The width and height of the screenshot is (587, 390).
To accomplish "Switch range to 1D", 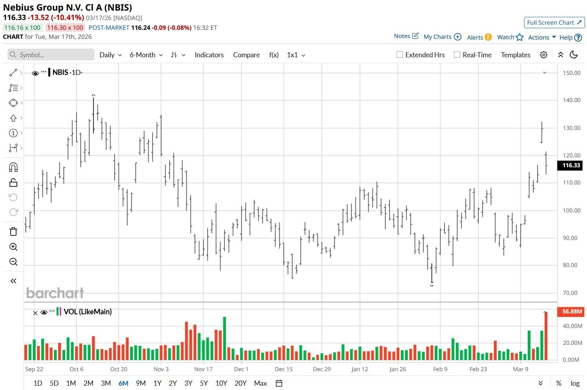I will [x=38, y=383].
